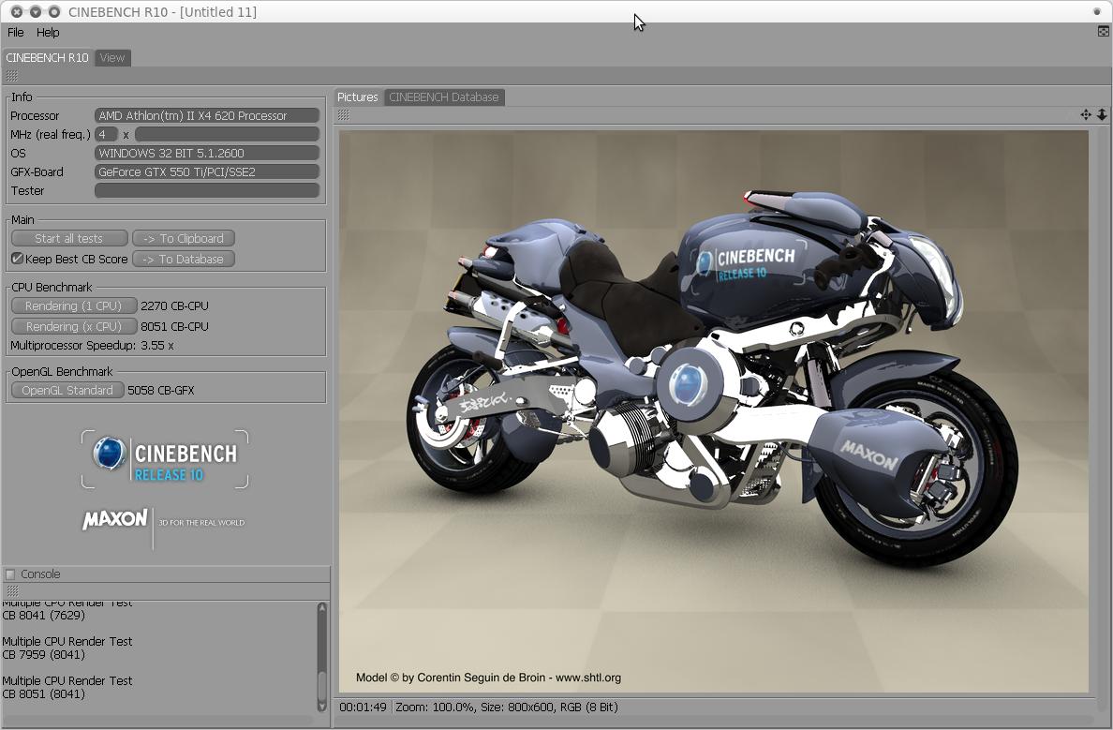Click Start all tests button

(68, 239)
